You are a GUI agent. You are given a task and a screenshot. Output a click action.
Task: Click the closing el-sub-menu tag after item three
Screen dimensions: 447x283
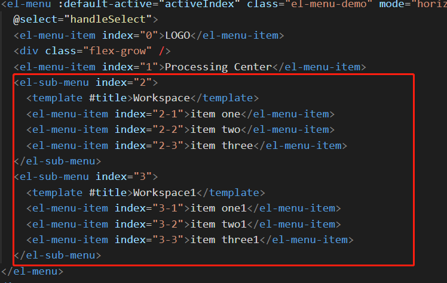(x=57, y=161)
